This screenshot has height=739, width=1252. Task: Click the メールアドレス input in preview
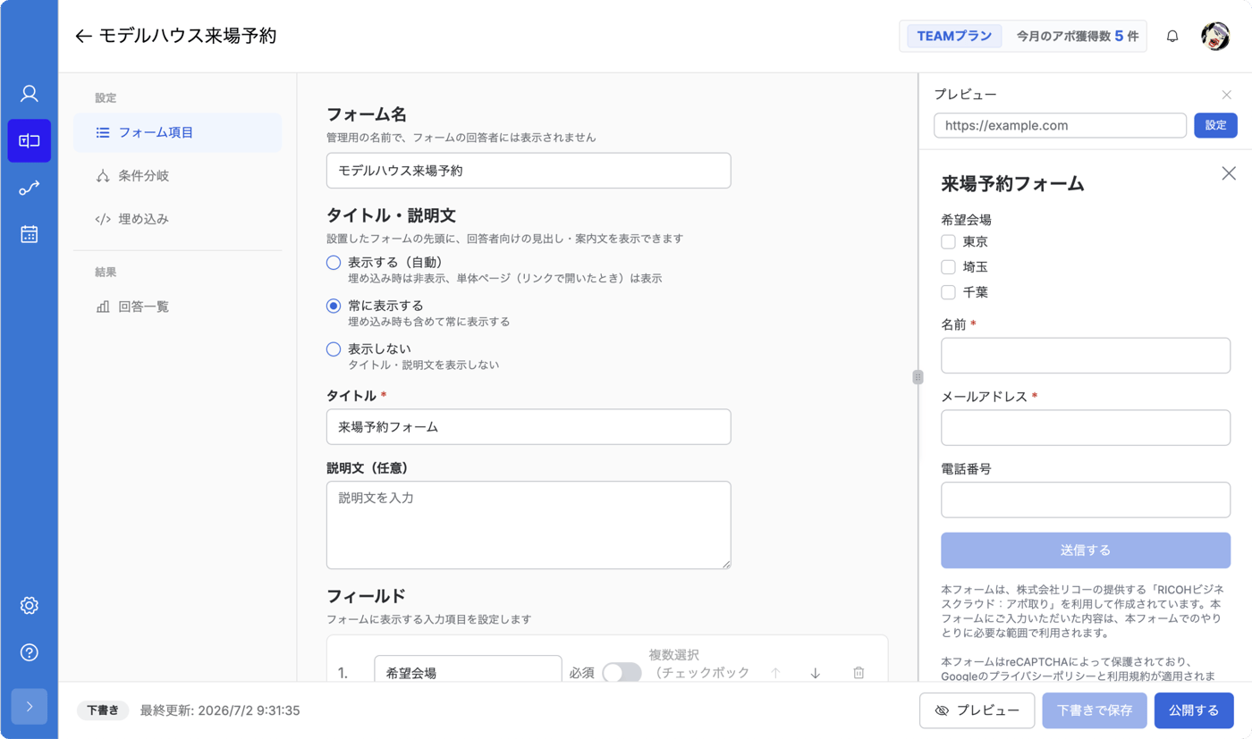1086,428
